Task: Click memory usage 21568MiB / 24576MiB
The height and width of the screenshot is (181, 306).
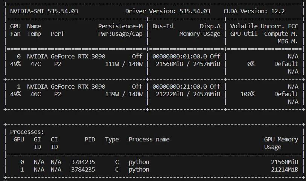Action: 188,64
